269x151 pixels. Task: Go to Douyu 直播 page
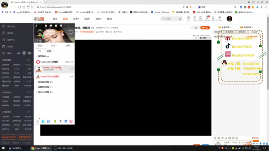(x=65, y=19)
